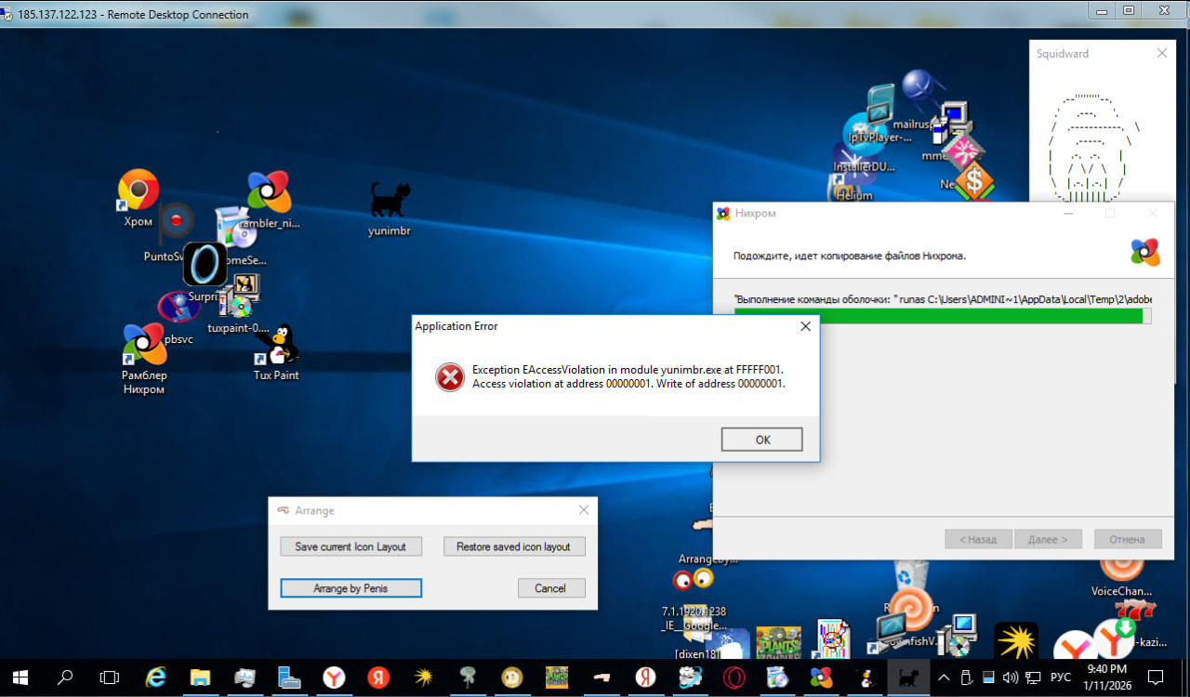1190x697 pixels.
Task: Select the Tux Paint penguin shortcut
Action: tap(276, 353)
